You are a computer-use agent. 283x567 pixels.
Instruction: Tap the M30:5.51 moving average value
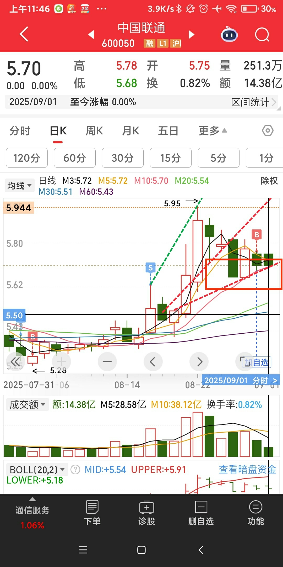55,192
